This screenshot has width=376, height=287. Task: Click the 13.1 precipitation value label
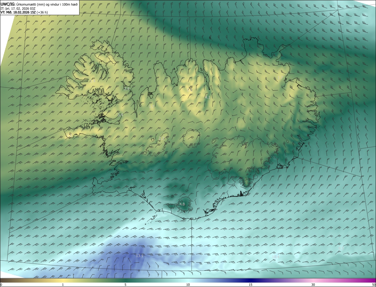point(140,256)
